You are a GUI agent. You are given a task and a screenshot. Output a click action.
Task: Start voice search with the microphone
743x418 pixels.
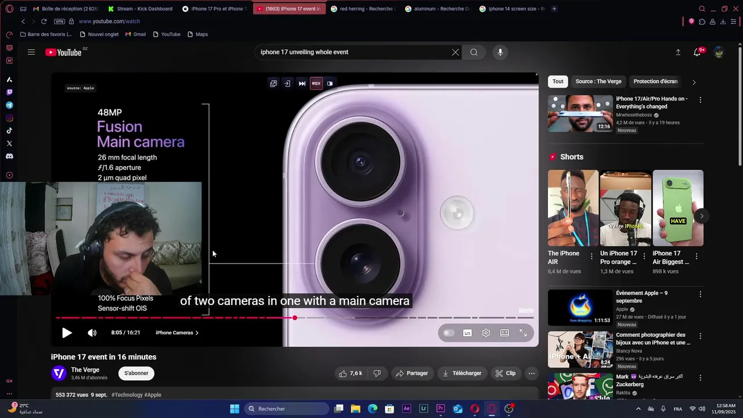click(500, 52)
